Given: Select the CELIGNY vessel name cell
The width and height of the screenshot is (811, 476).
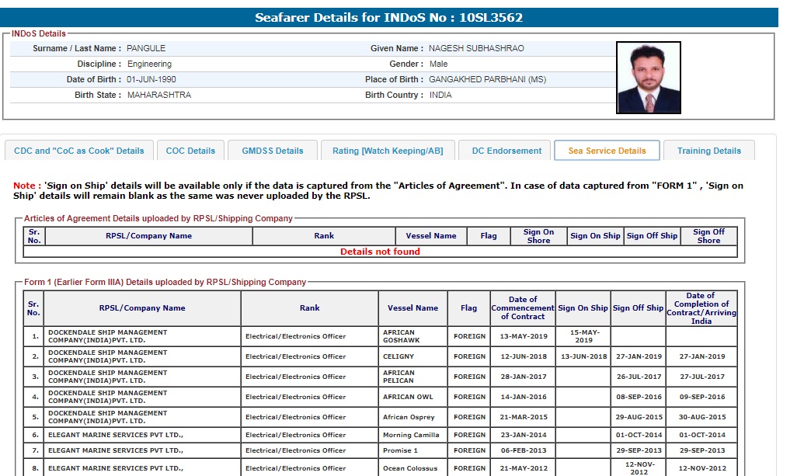Looking at the screenshot, I should (399, 356).
